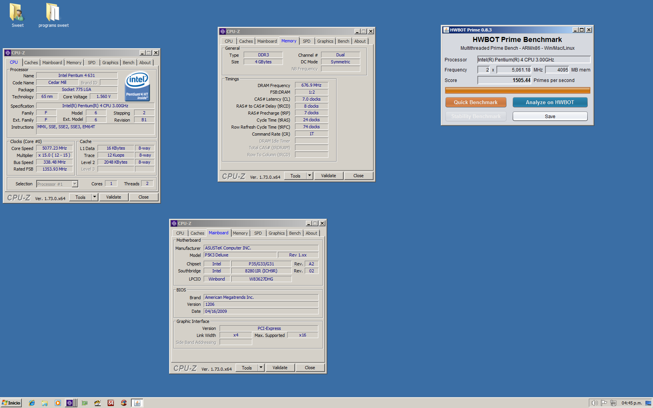Launch the red 64 app on taskbar
Viewport: 653px width, 408px height.
point(111,403)
